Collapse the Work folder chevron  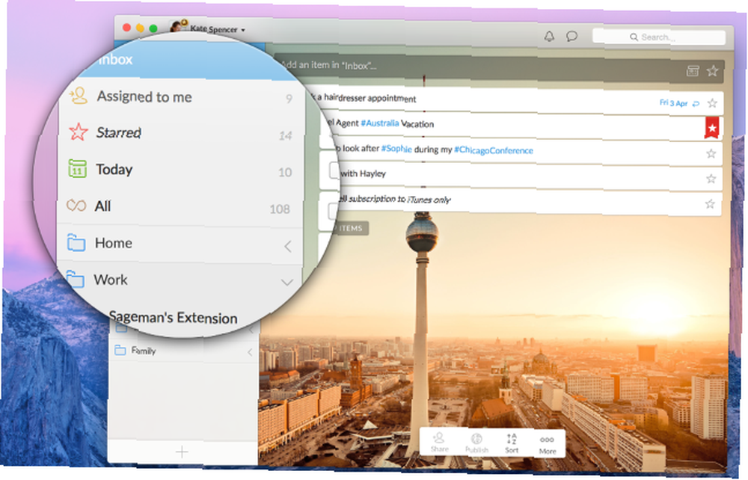pos(286,282)
